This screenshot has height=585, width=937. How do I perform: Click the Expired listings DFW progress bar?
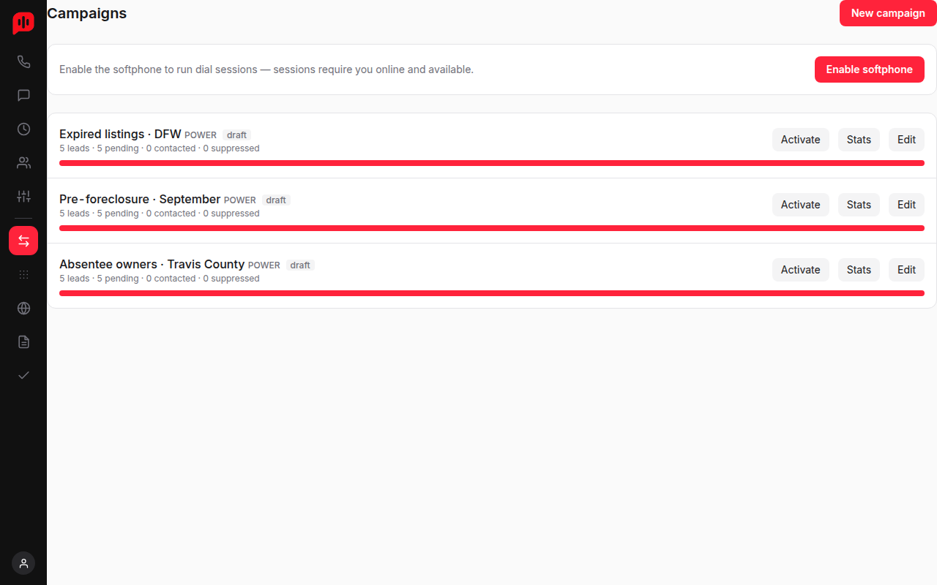pos(492,163)
